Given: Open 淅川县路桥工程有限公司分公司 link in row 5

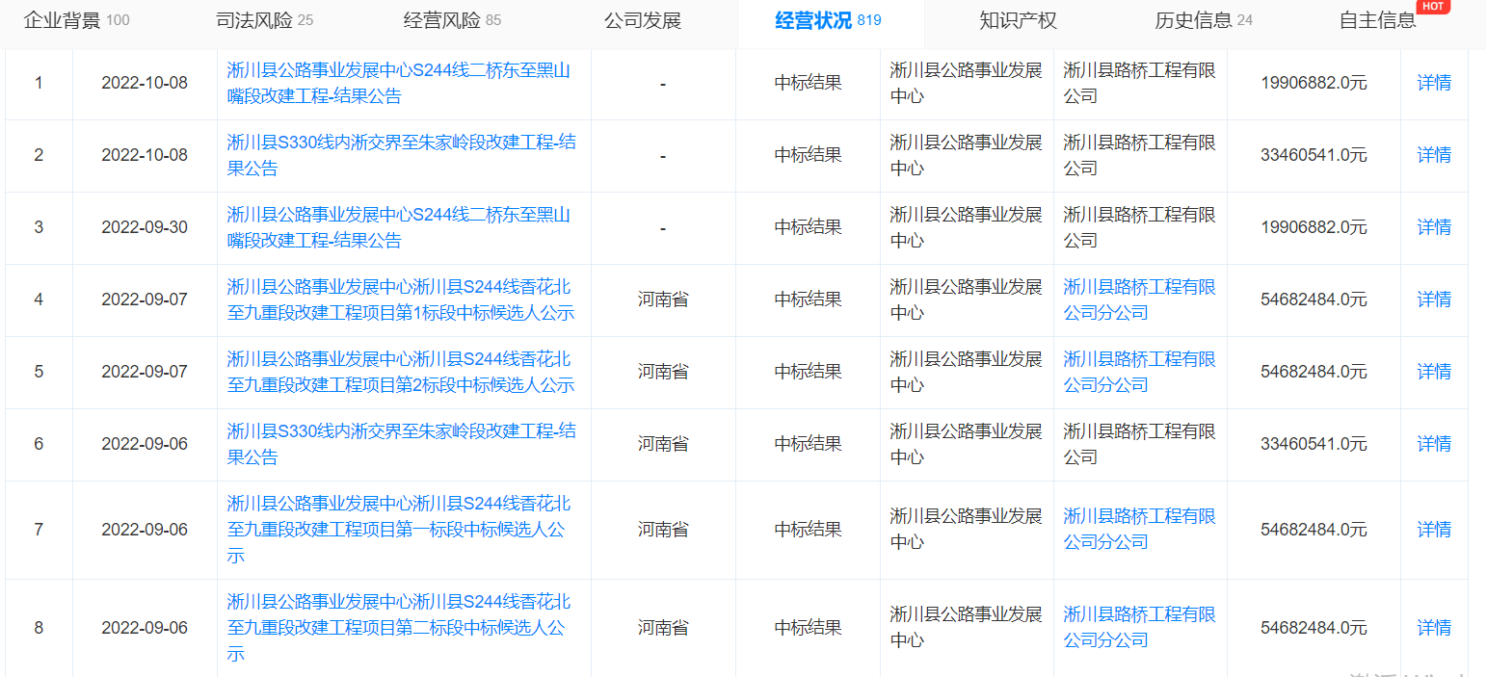Looking at the screenshot, I should coord(1139,372).
